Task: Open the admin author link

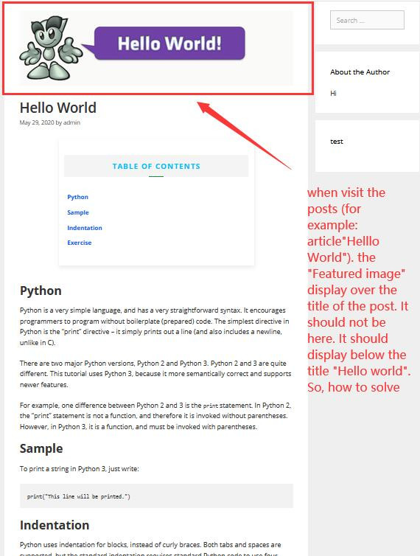Action: pyautogui.click(x=71, y=122)
